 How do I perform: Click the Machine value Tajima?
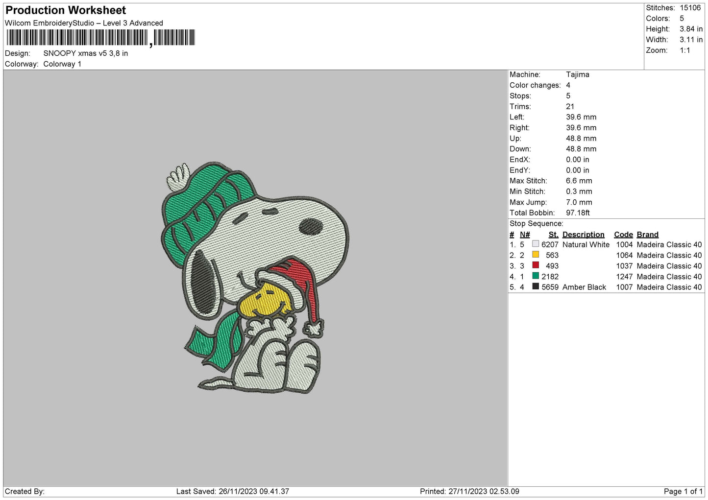[578, 74]
